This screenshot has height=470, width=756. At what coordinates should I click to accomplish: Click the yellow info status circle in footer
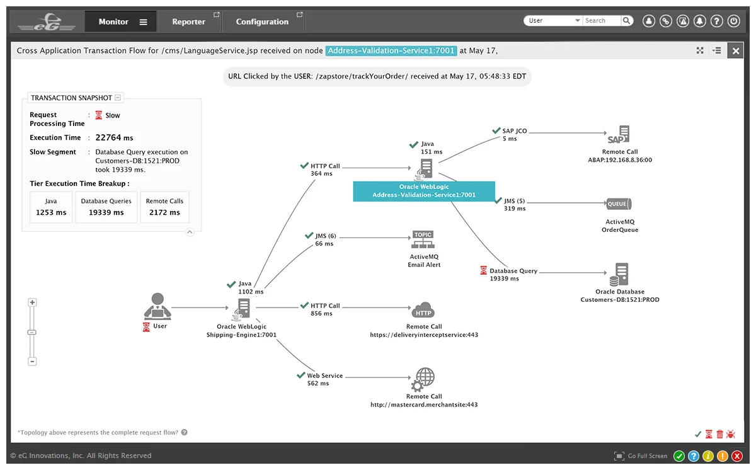click(708, 456)
